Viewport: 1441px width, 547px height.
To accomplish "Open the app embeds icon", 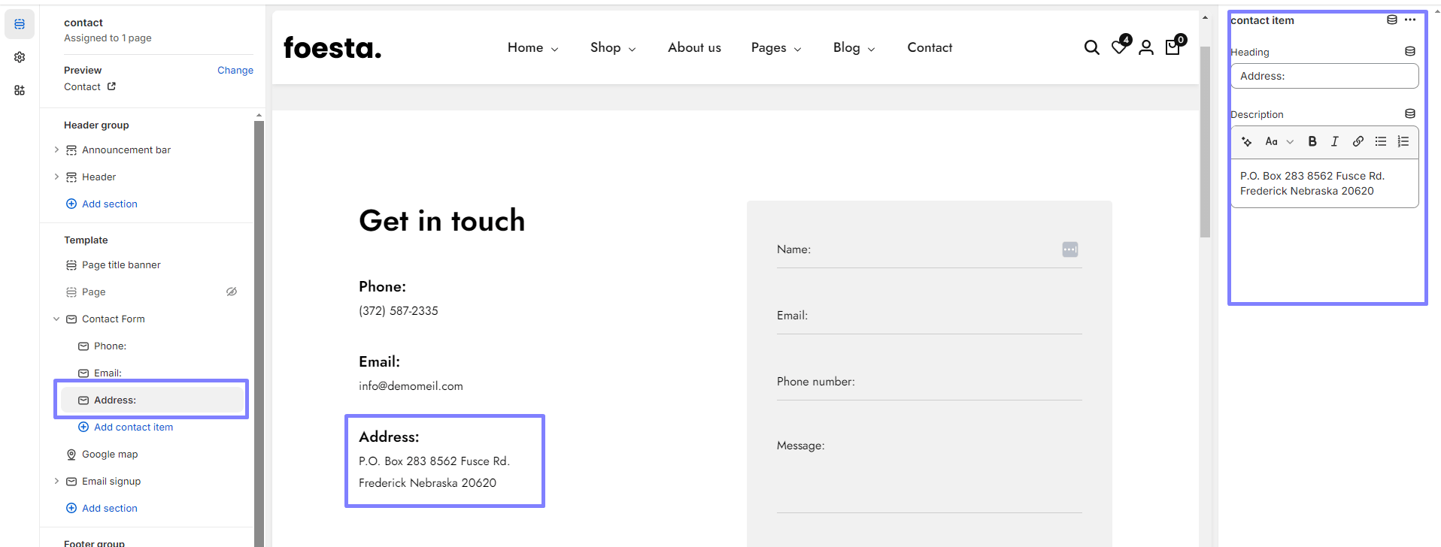I will pyautogui.click(x=20, y=90).
